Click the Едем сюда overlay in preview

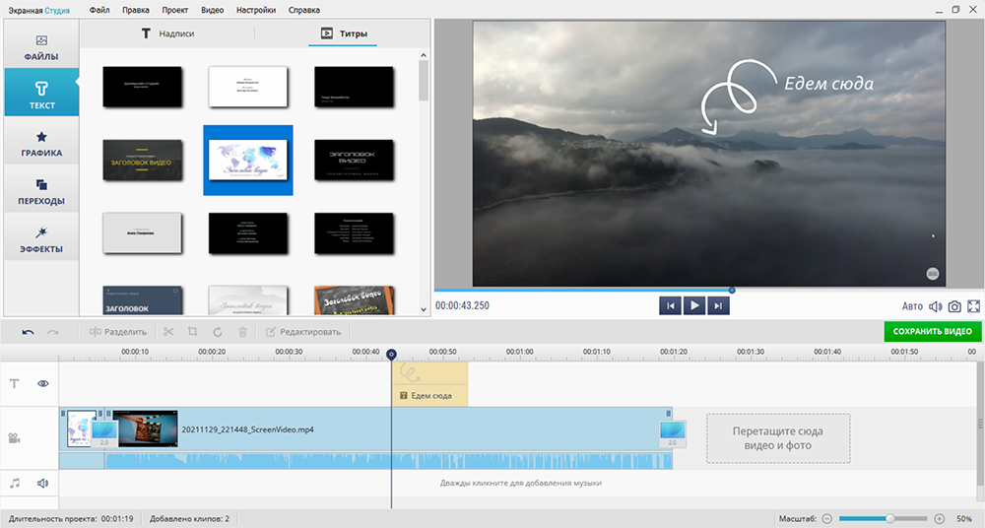coord(828,84)
